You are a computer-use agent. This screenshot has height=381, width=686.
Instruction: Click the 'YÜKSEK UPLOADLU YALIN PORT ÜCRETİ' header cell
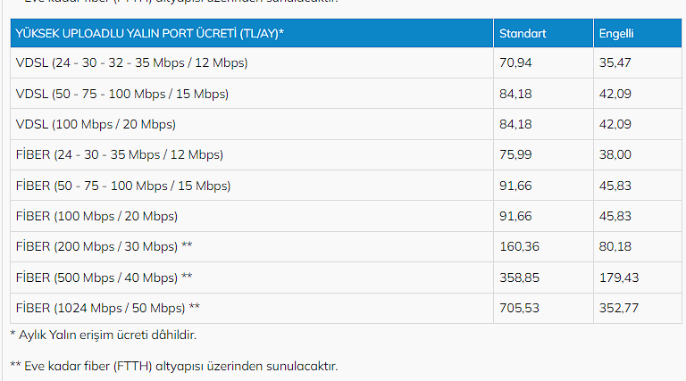click(x=252, y=33)
